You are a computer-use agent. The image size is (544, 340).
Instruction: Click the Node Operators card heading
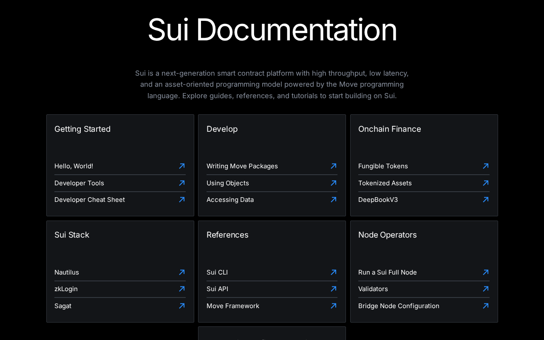tap(388, 235)
